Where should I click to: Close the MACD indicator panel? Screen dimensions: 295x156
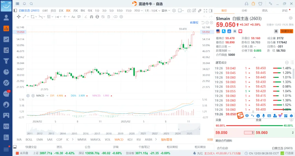tap(33, 96)
